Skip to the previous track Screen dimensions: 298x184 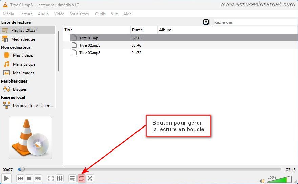(x=20, y=178)
